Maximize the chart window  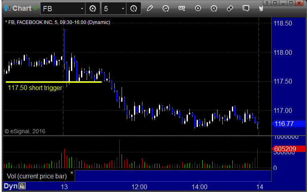point(291,3)
